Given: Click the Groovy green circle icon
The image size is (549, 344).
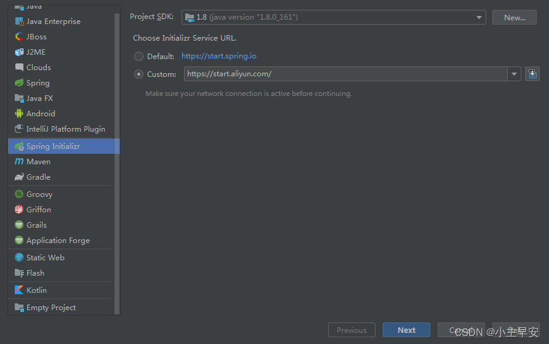Looking at the screenshot, I should coord(19,194).
